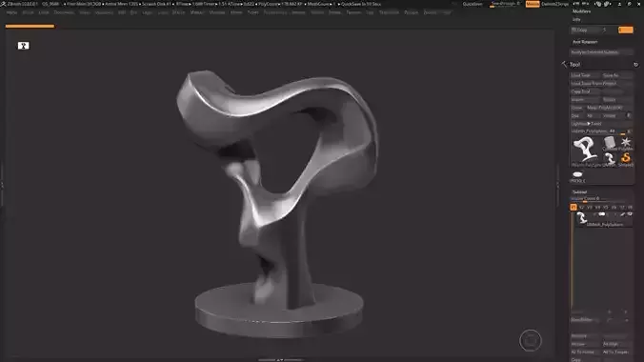Open the Brush menu
The width and height of the screenshot is (644, 362).
coord(28,12)
